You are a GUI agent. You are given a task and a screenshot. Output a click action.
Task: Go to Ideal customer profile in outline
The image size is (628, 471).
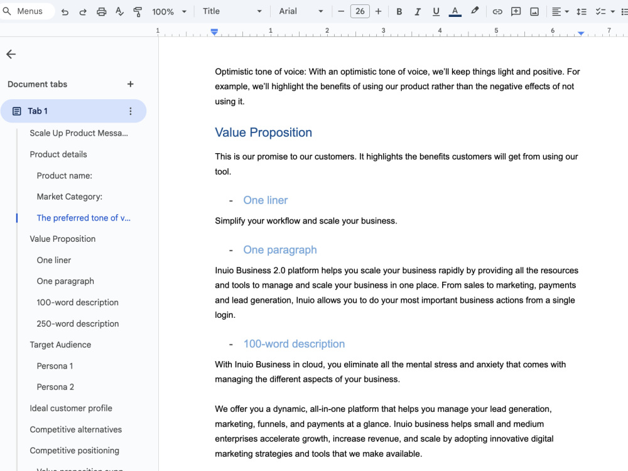pyautogui.click(x=71, y=408)
